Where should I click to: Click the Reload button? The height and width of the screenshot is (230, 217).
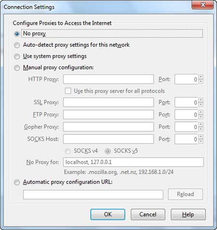pyautogui.click(x=186, y=194)
